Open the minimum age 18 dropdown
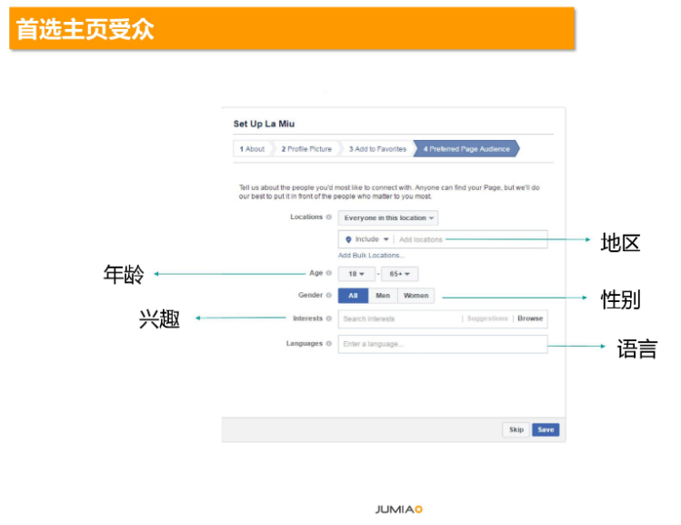The width and height of the screenshot is (681, 525). [356, 274]
